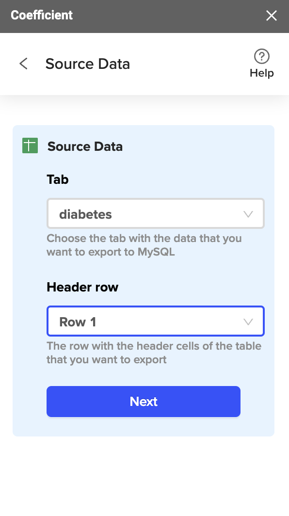Click the Coefficient logo text in the header
Screen dimensions: 289x516
[x=41, y=15]
